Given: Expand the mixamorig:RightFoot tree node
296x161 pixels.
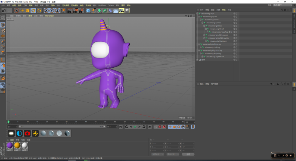Looking at the screenshot, I should 203,56.
